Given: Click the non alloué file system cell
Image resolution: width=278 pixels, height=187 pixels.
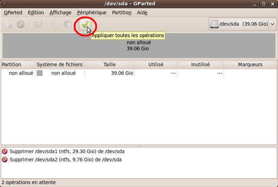Looking at the screenshot, I should tap(63, 73).
